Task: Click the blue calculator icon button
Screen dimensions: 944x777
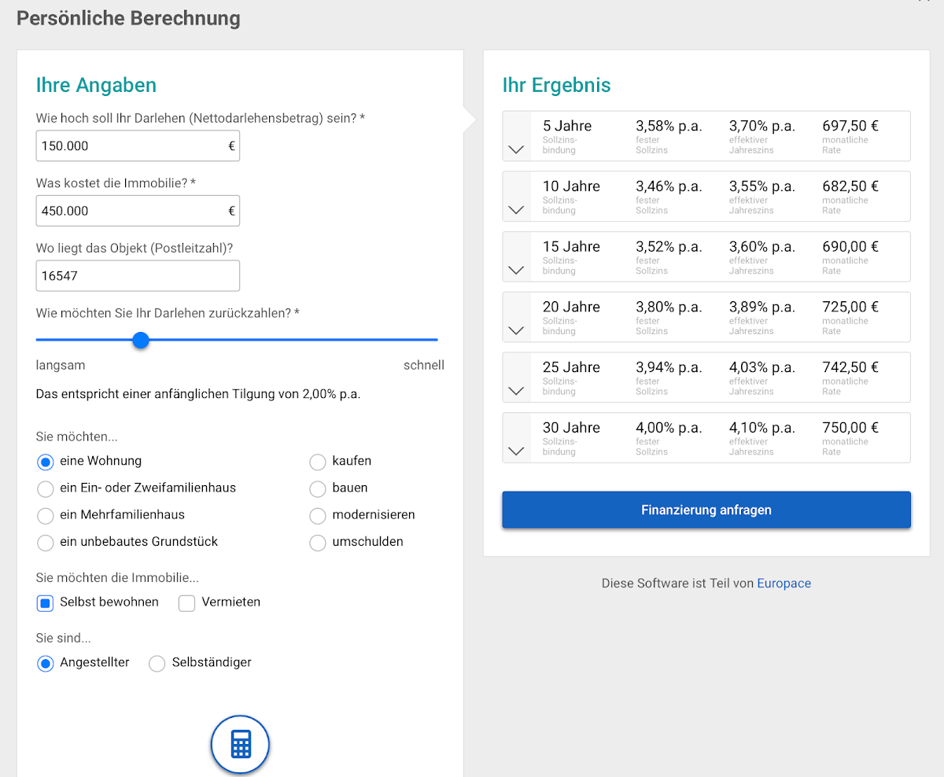Action: pyautogui.click(x=240, y=744)
